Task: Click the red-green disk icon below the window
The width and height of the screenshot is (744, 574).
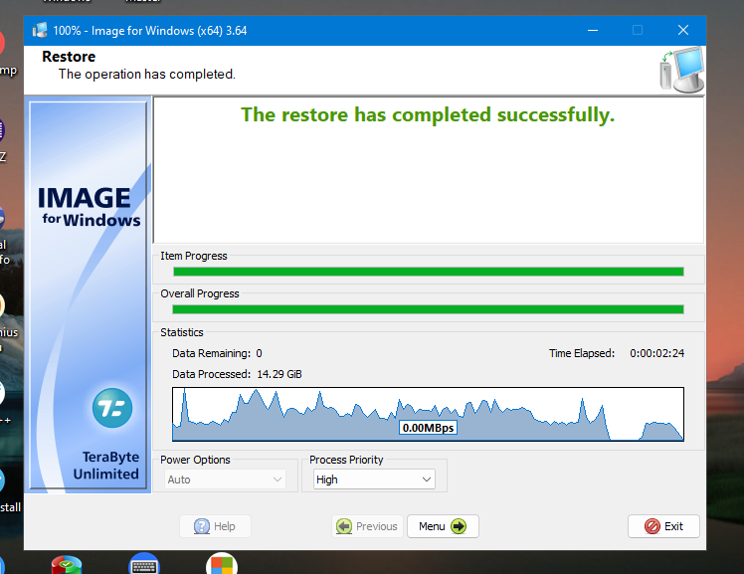Action: pyautogui.click(x=67, y=564)
